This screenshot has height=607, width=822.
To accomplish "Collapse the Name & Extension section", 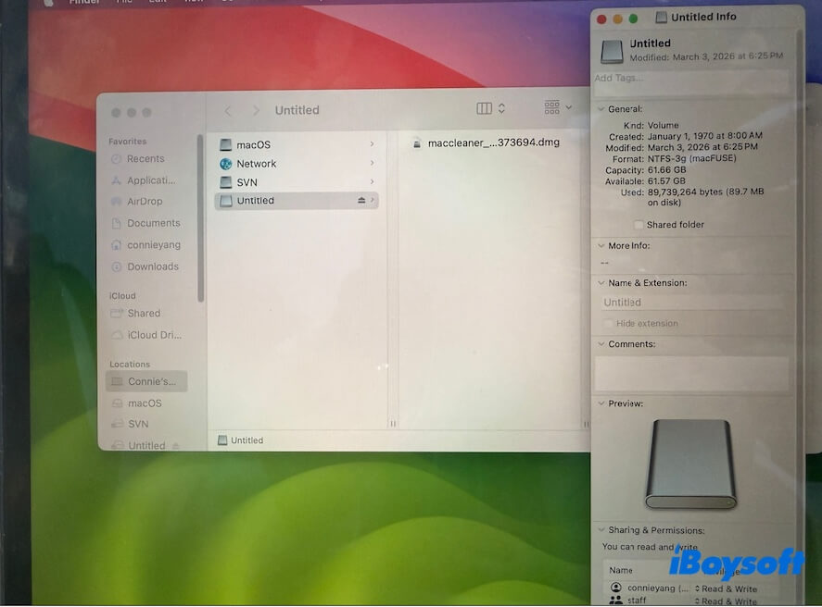I will click(x=601, y=282).
